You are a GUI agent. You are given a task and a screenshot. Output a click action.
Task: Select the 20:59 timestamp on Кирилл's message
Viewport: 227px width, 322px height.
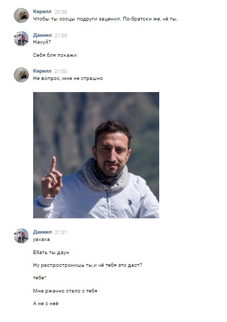pos(60,12)
